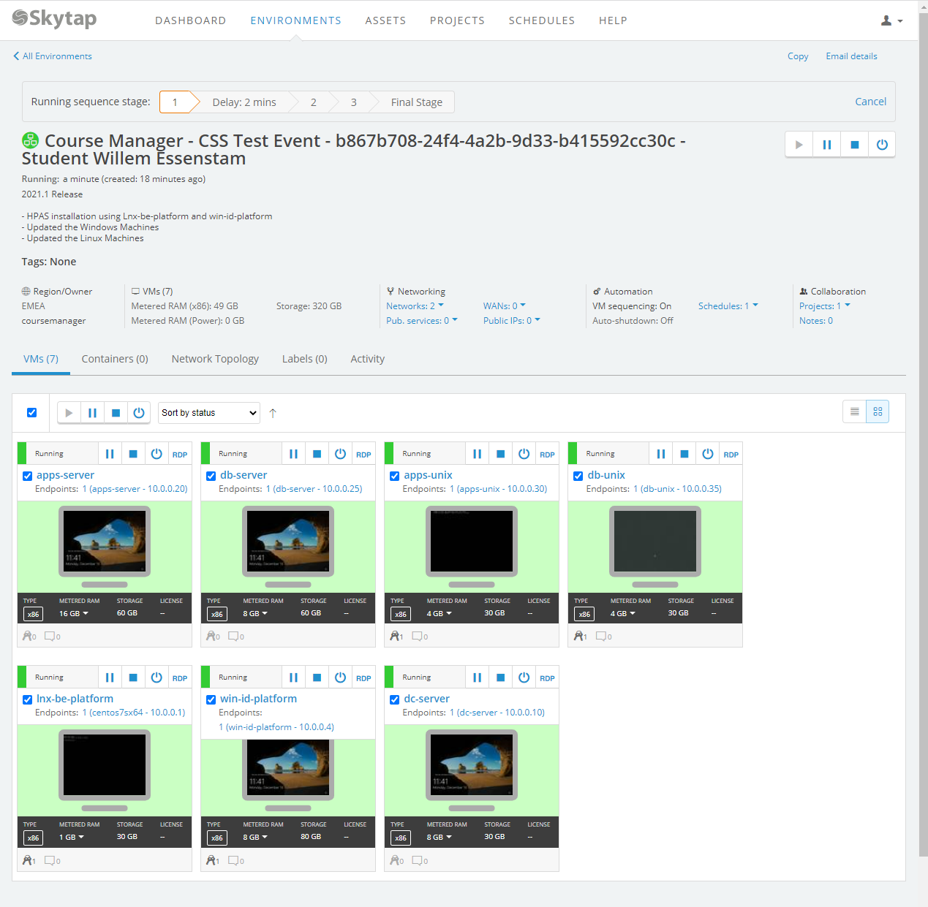This screenshot has width=928, height=907.
Task: Cancel the running sequence
Action: pos(870,102)
